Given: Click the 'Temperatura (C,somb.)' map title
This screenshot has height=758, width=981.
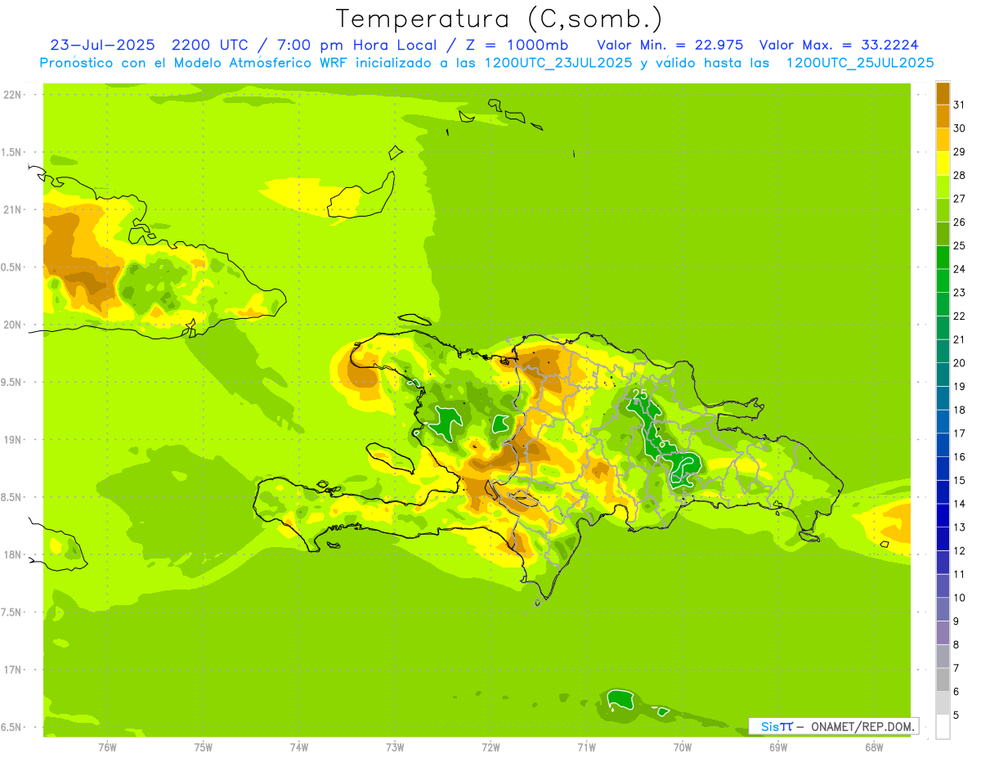Looking at the screenshot, I should tap(499, 19).
